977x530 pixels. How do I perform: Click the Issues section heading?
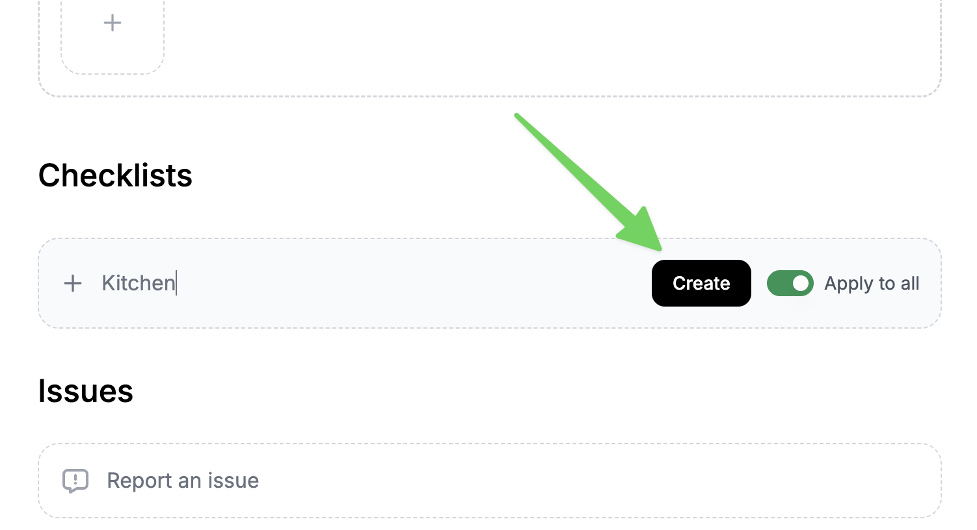tap(85, 391)
